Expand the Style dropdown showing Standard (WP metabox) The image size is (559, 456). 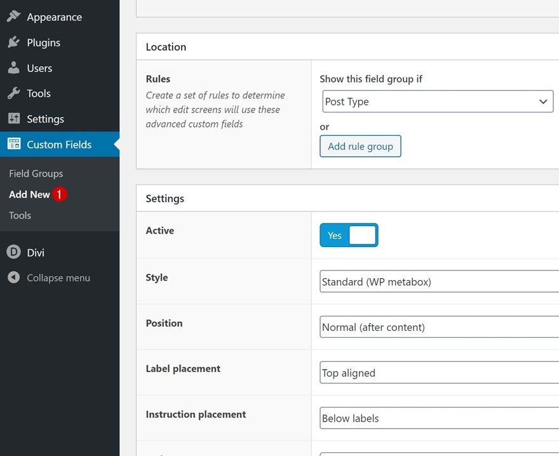pyautogui.click(x=439, y=281)
